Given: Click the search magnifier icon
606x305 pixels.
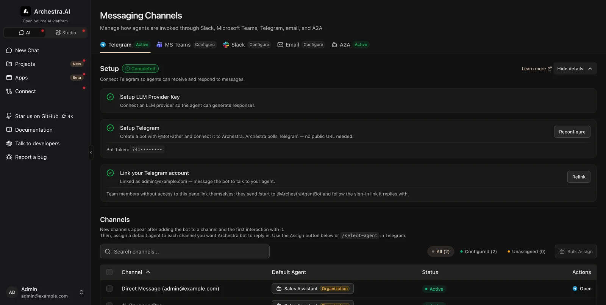Looking at the screenshot, I should pos(108,252).
